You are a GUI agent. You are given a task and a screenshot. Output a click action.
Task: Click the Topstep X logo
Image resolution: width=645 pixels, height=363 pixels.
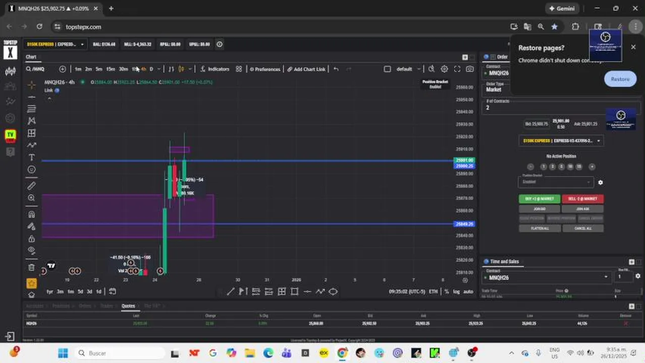pyautogui.click(x=10, y=50)
